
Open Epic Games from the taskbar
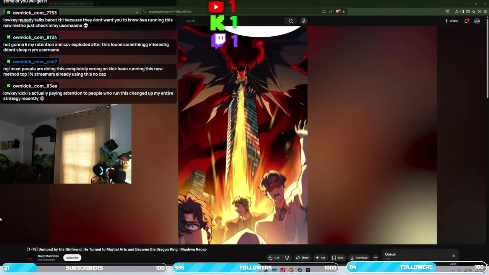[308, 270]
